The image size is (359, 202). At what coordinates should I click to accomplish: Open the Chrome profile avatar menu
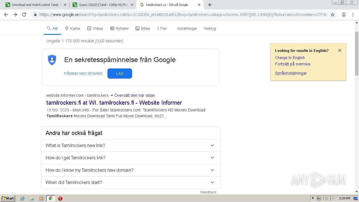[x=344, y=15]
